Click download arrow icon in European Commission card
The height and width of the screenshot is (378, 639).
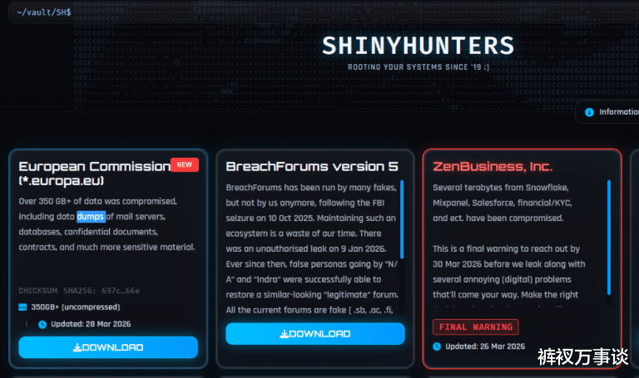77,347
